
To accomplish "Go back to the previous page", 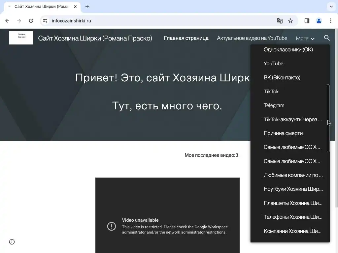I will tap(7, 21).
